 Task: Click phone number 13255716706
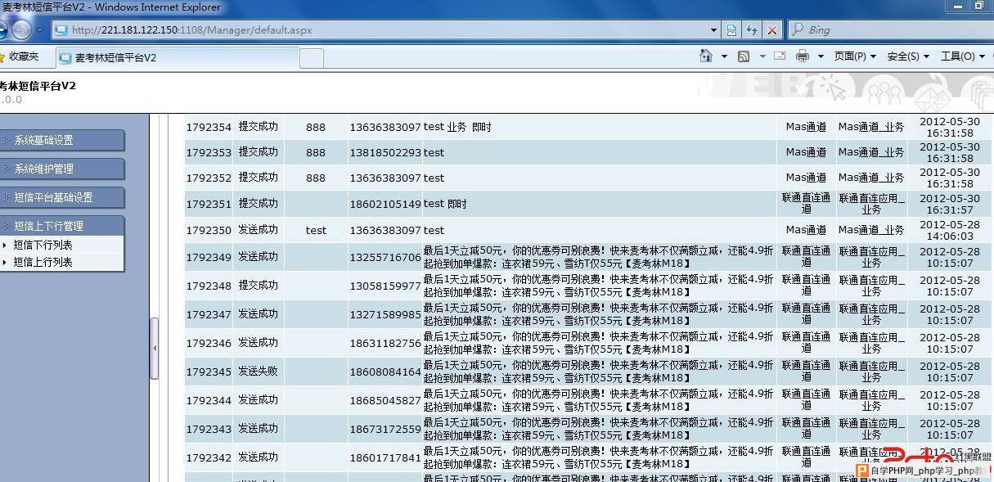pos(385,257)
